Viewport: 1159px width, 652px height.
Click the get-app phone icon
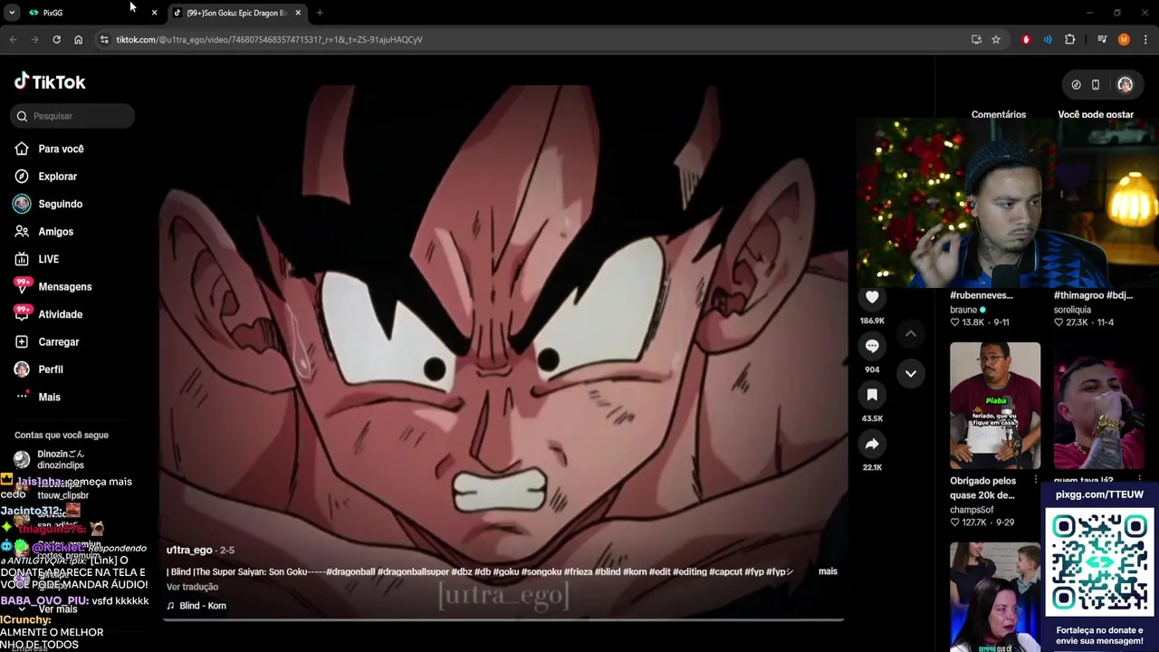click(1096, 84)
